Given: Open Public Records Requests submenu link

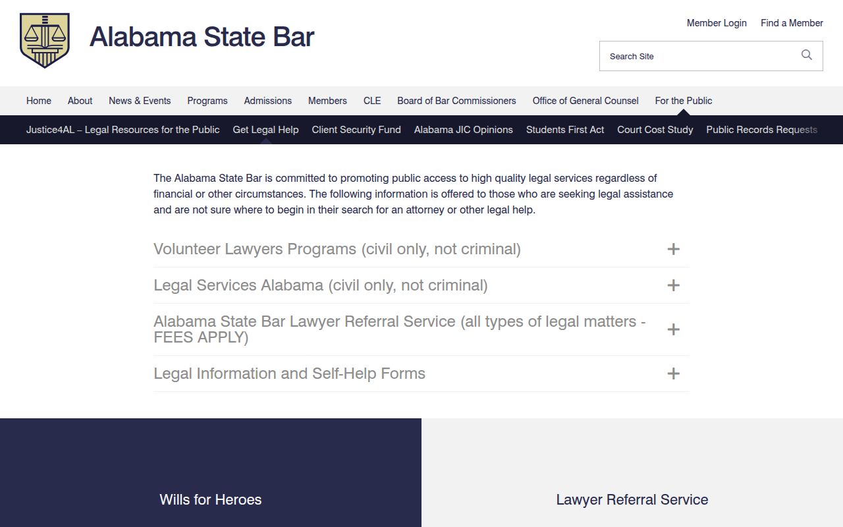Looking at the screenshot, I should (x=762, y=130).
